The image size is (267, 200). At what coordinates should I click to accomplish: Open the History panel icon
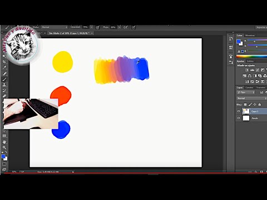[231, 39]
